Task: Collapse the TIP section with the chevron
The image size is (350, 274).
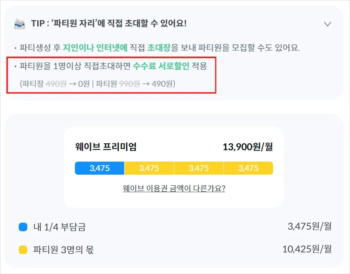Action: 328,24
